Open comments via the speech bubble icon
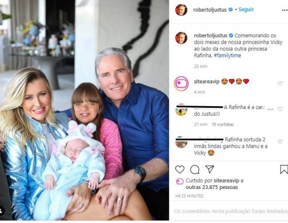Image resolution: width=288 pixels, height=223 pixels. (x=195, y=169)
